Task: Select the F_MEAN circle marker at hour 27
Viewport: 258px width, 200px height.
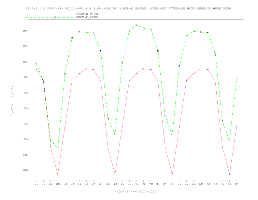Action: click(x=101, y=51)
